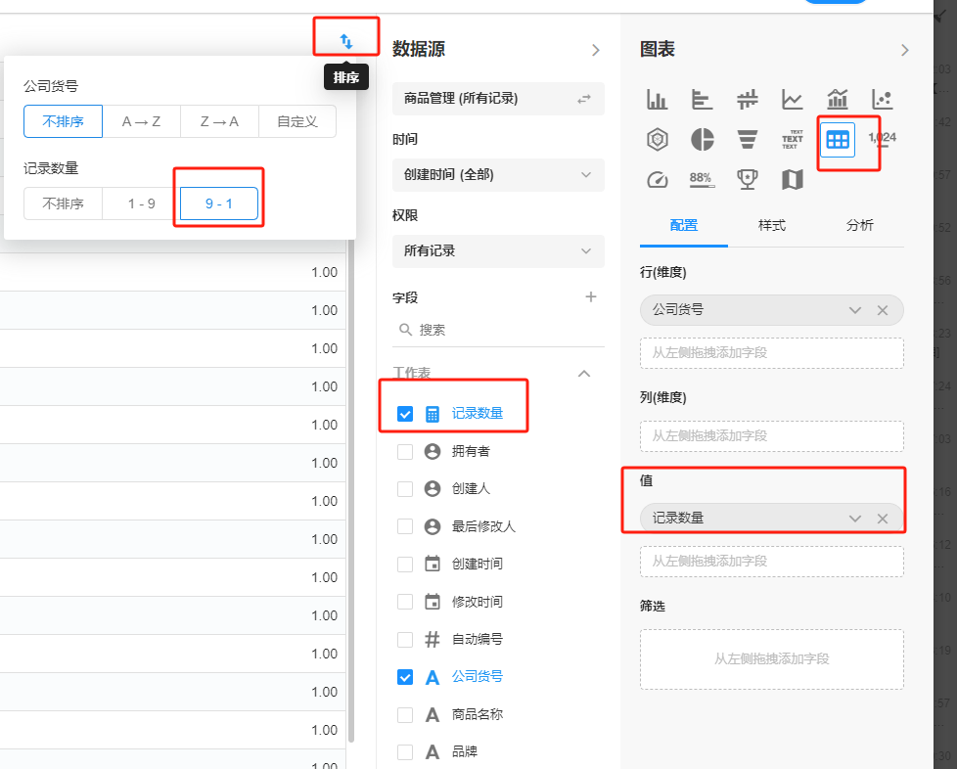Click the 品牌 field label

click(465, 752)
